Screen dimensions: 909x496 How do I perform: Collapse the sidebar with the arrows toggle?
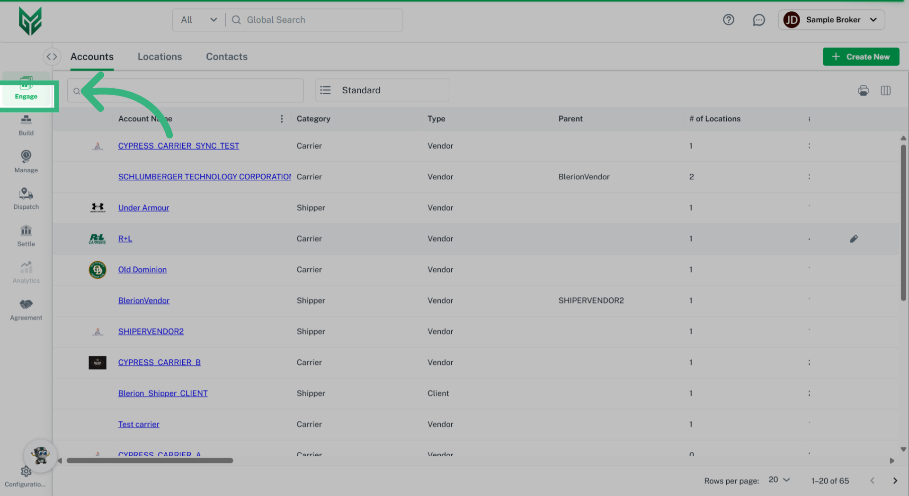point(52,57)
